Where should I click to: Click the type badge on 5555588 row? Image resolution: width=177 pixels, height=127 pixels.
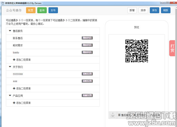click(87, 74)
